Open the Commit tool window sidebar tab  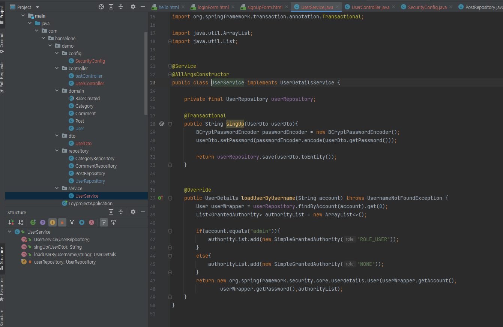pyautogui.click(x=2, y=42)
